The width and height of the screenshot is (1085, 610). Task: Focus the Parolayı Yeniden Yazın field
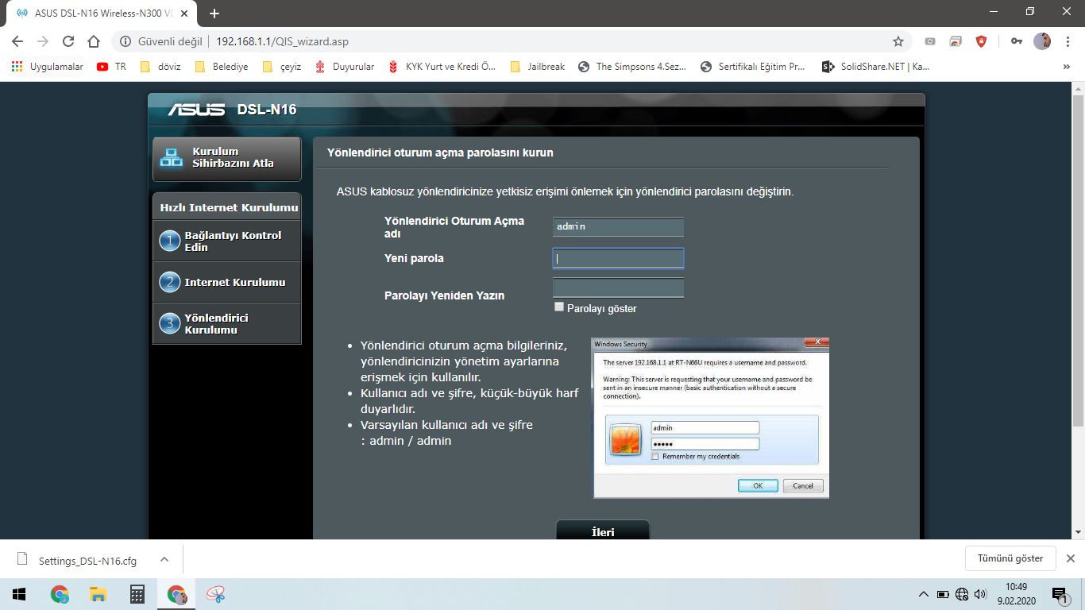(618, 288)
